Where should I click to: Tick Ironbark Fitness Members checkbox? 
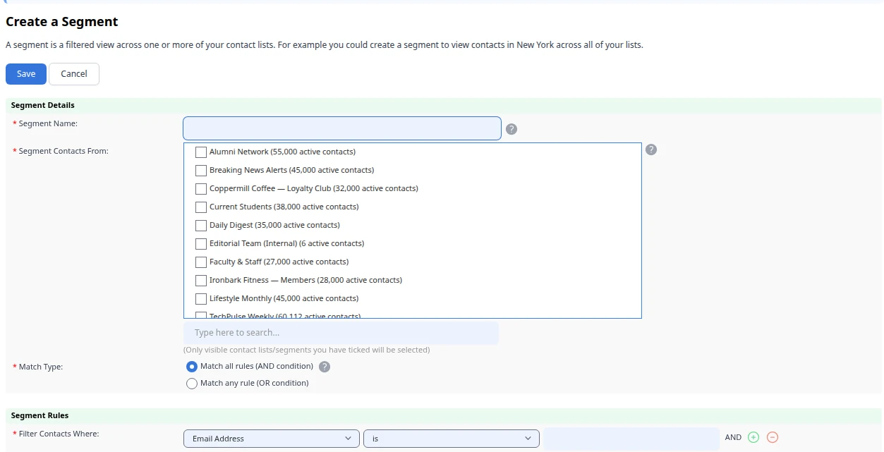point(201,281)
